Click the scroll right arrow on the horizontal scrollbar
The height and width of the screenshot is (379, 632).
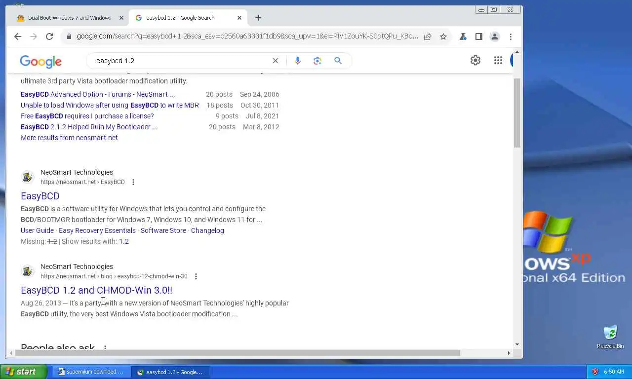click(509, 353)
